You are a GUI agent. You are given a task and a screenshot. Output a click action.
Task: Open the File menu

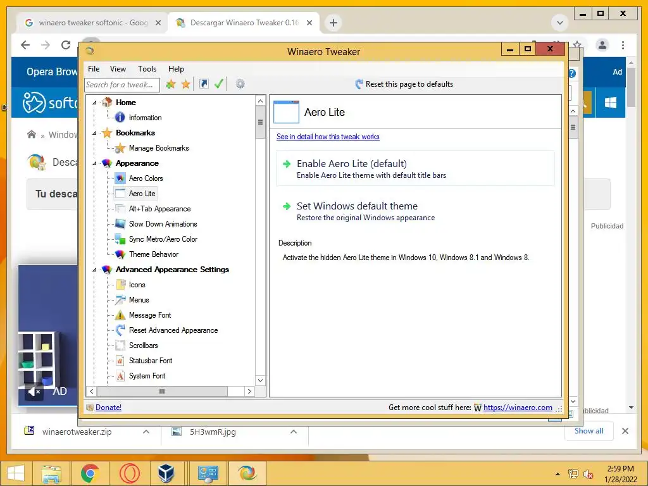coord(94,69)
